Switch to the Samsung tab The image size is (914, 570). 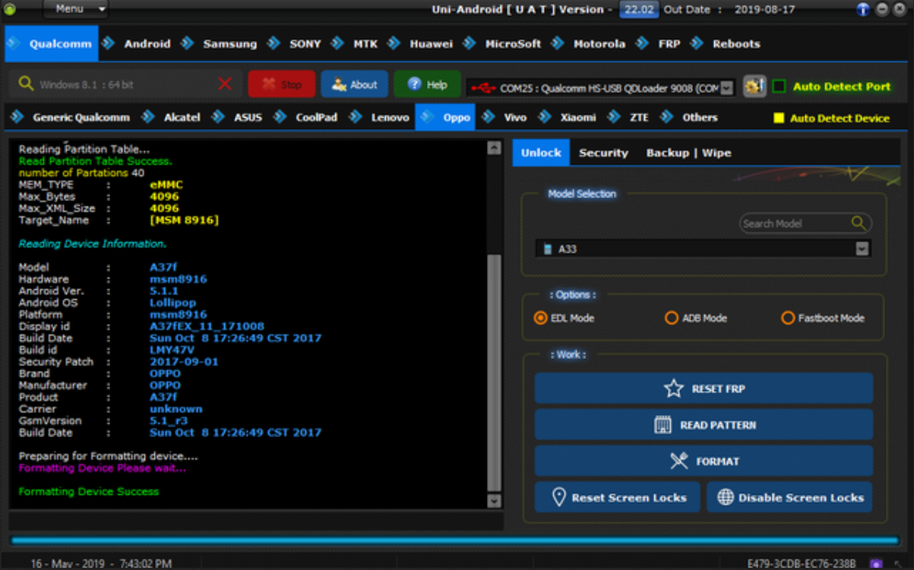229,44
